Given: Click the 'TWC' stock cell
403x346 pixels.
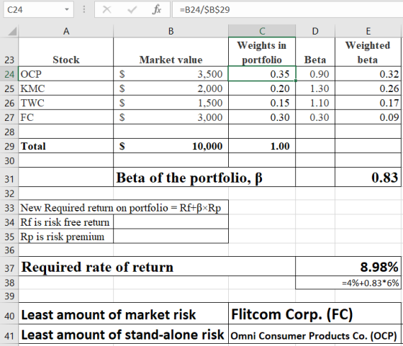Looking at the screenshot, I should [x=66, y=103].
